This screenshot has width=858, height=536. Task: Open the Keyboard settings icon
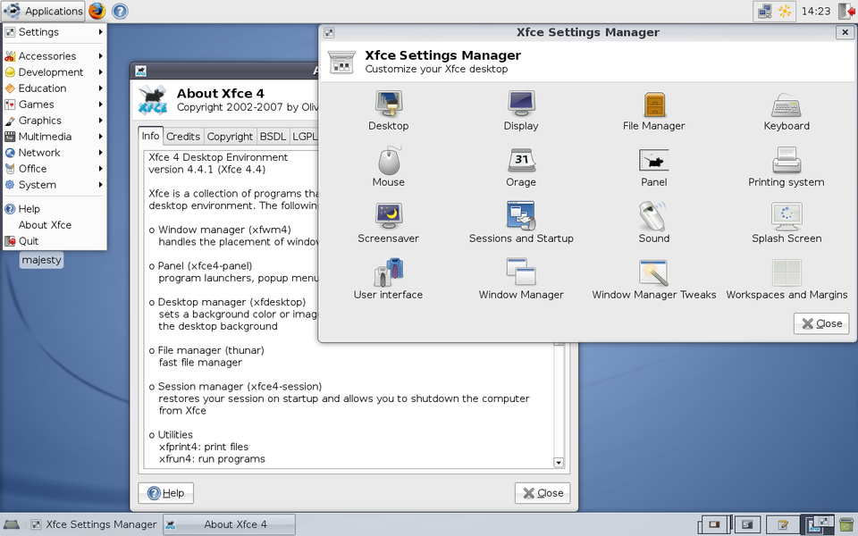pyautogui.click(x=786, y=111)
